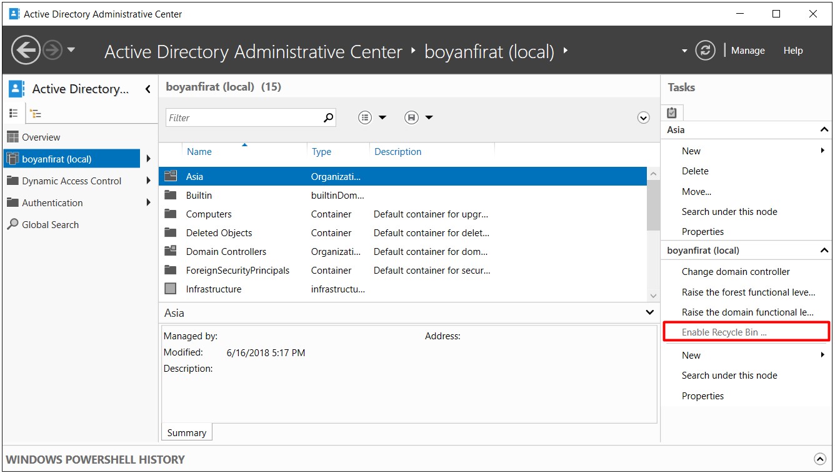Image resolution: width=835 pixels, height=473 pixels.
Task: Click the list scrollbar up arrow
Action: click(x=653, y=174)
